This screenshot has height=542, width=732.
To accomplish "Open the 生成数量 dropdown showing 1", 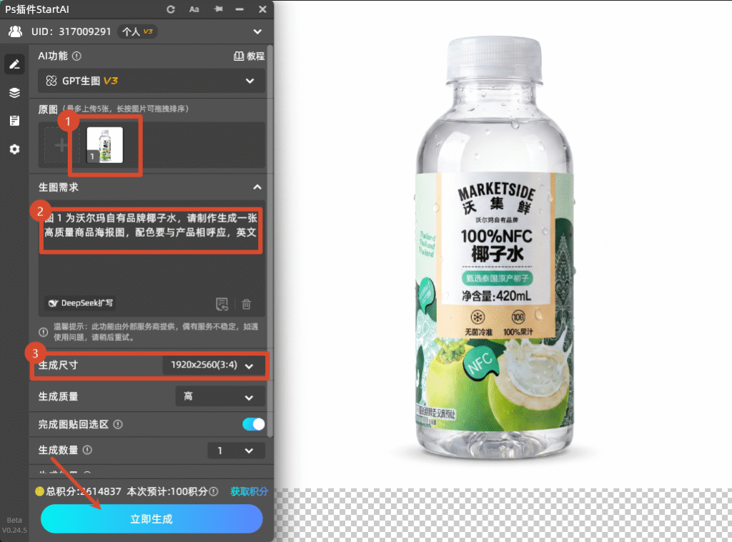I will 236,450.
